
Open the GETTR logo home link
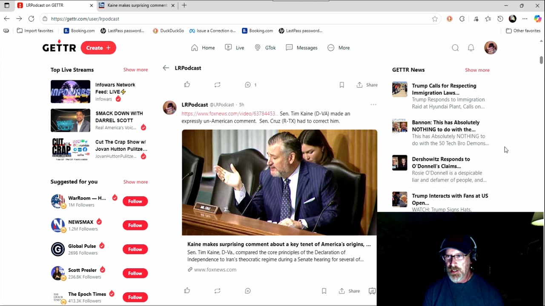point(59,47)
